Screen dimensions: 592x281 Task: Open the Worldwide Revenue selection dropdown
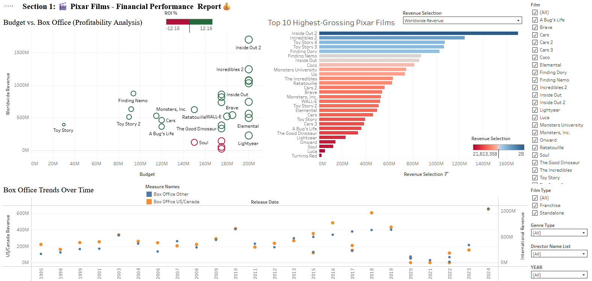click(x=462, y=21)
